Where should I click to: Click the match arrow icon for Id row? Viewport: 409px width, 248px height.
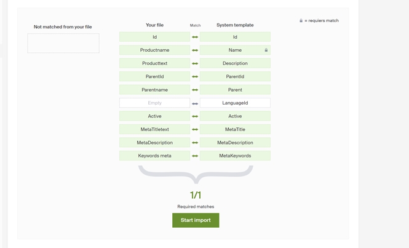pos(195,37)
